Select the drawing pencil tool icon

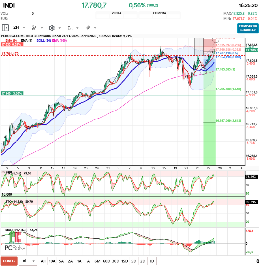(88, 28)
